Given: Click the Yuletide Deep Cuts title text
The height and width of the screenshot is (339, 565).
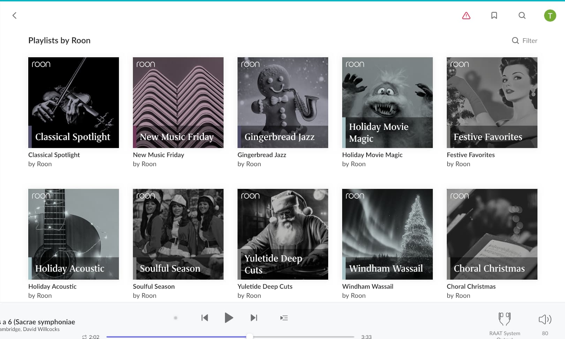Looking at the screenshot, I should (265, 286).
